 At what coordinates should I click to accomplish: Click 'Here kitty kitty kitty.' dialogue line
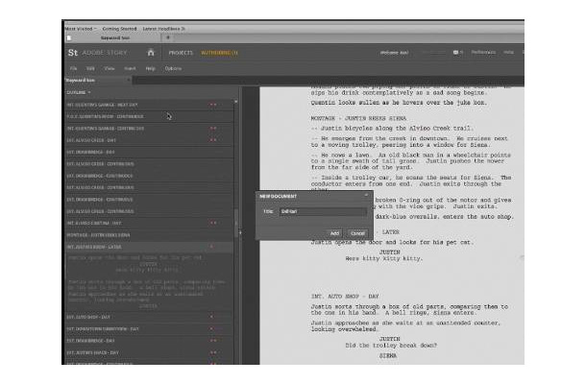point(384,258)
